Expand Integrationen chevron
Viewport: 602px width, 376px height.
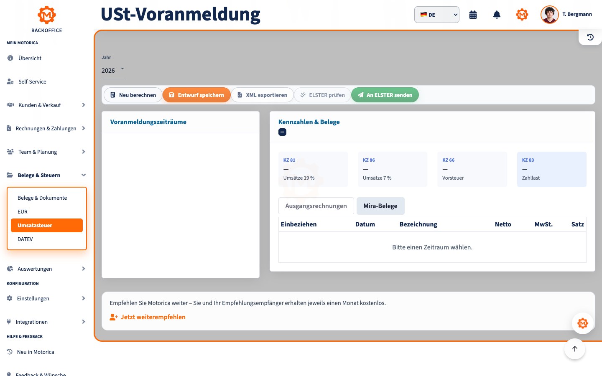[x=84, y=322]
